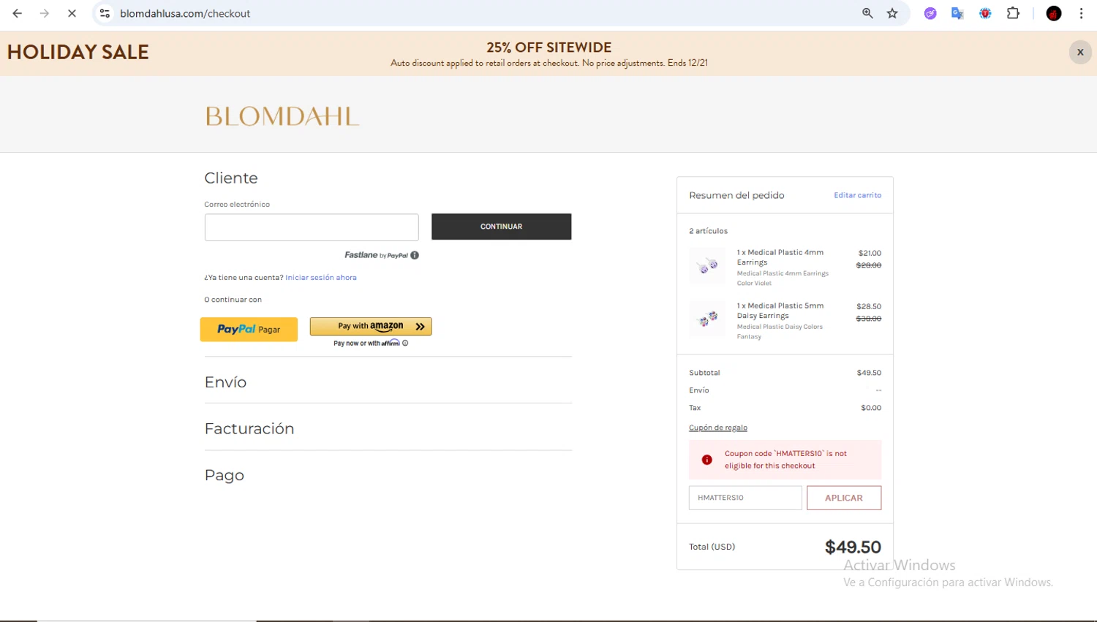Click the Fastlane by PayPal label
1097x622 pixels.
click(x=376, y=255)
